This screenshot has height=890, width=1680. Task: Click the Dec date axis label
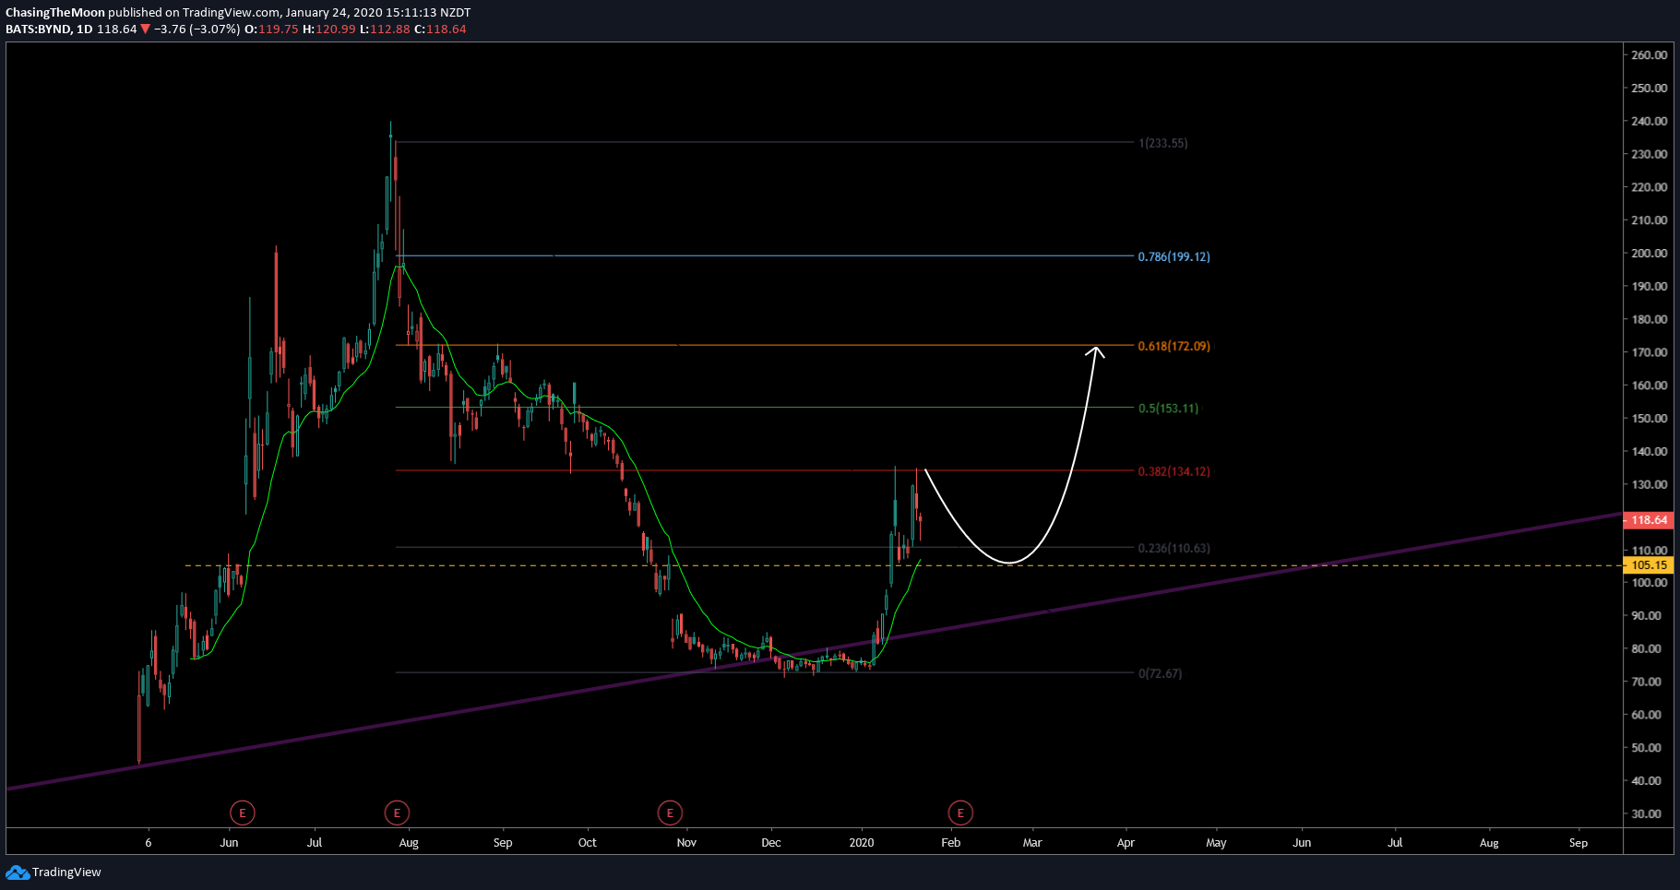pos(771,842)
